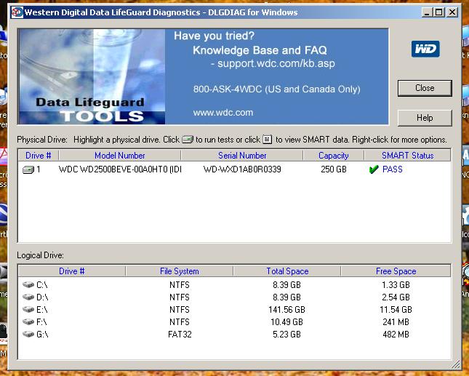This screenshot has height=376, width=469.
Task: Click the 5.23 GB total space value
Action: [286, 335]
